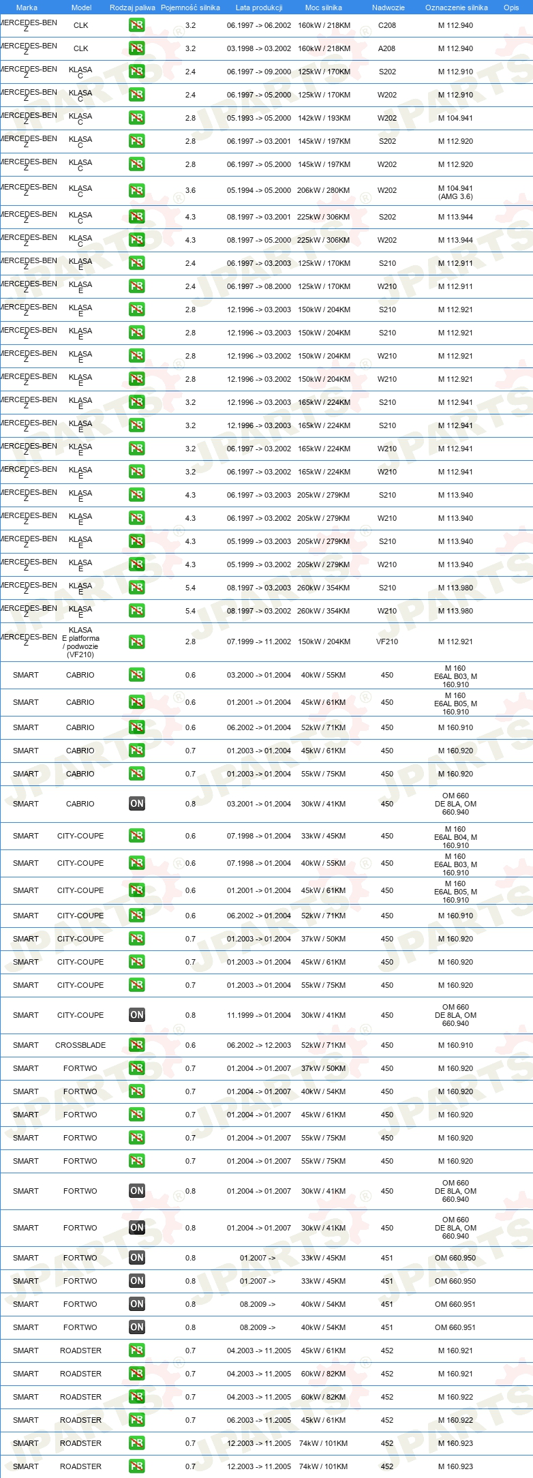Click the diesel ON icon in City-Coupe row

136,1015
